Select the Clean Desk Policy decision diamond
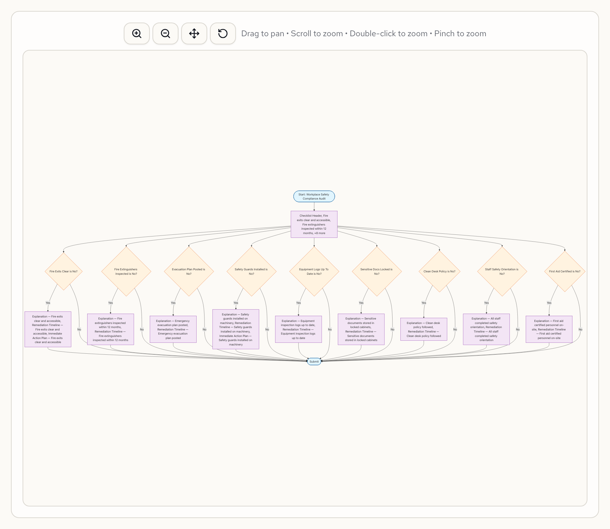610x529 pixels. pos(439,271)
